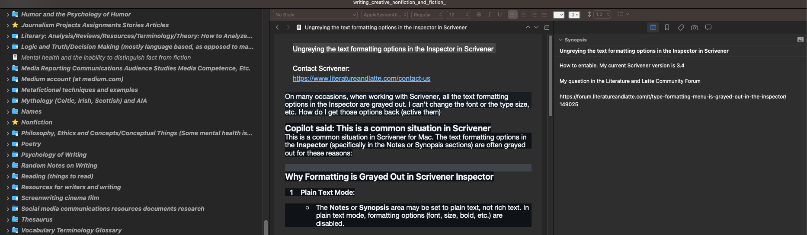Open the Regular typeface dropdown
807x235 pixels.
pyautogui.click(x=427, y=15)
